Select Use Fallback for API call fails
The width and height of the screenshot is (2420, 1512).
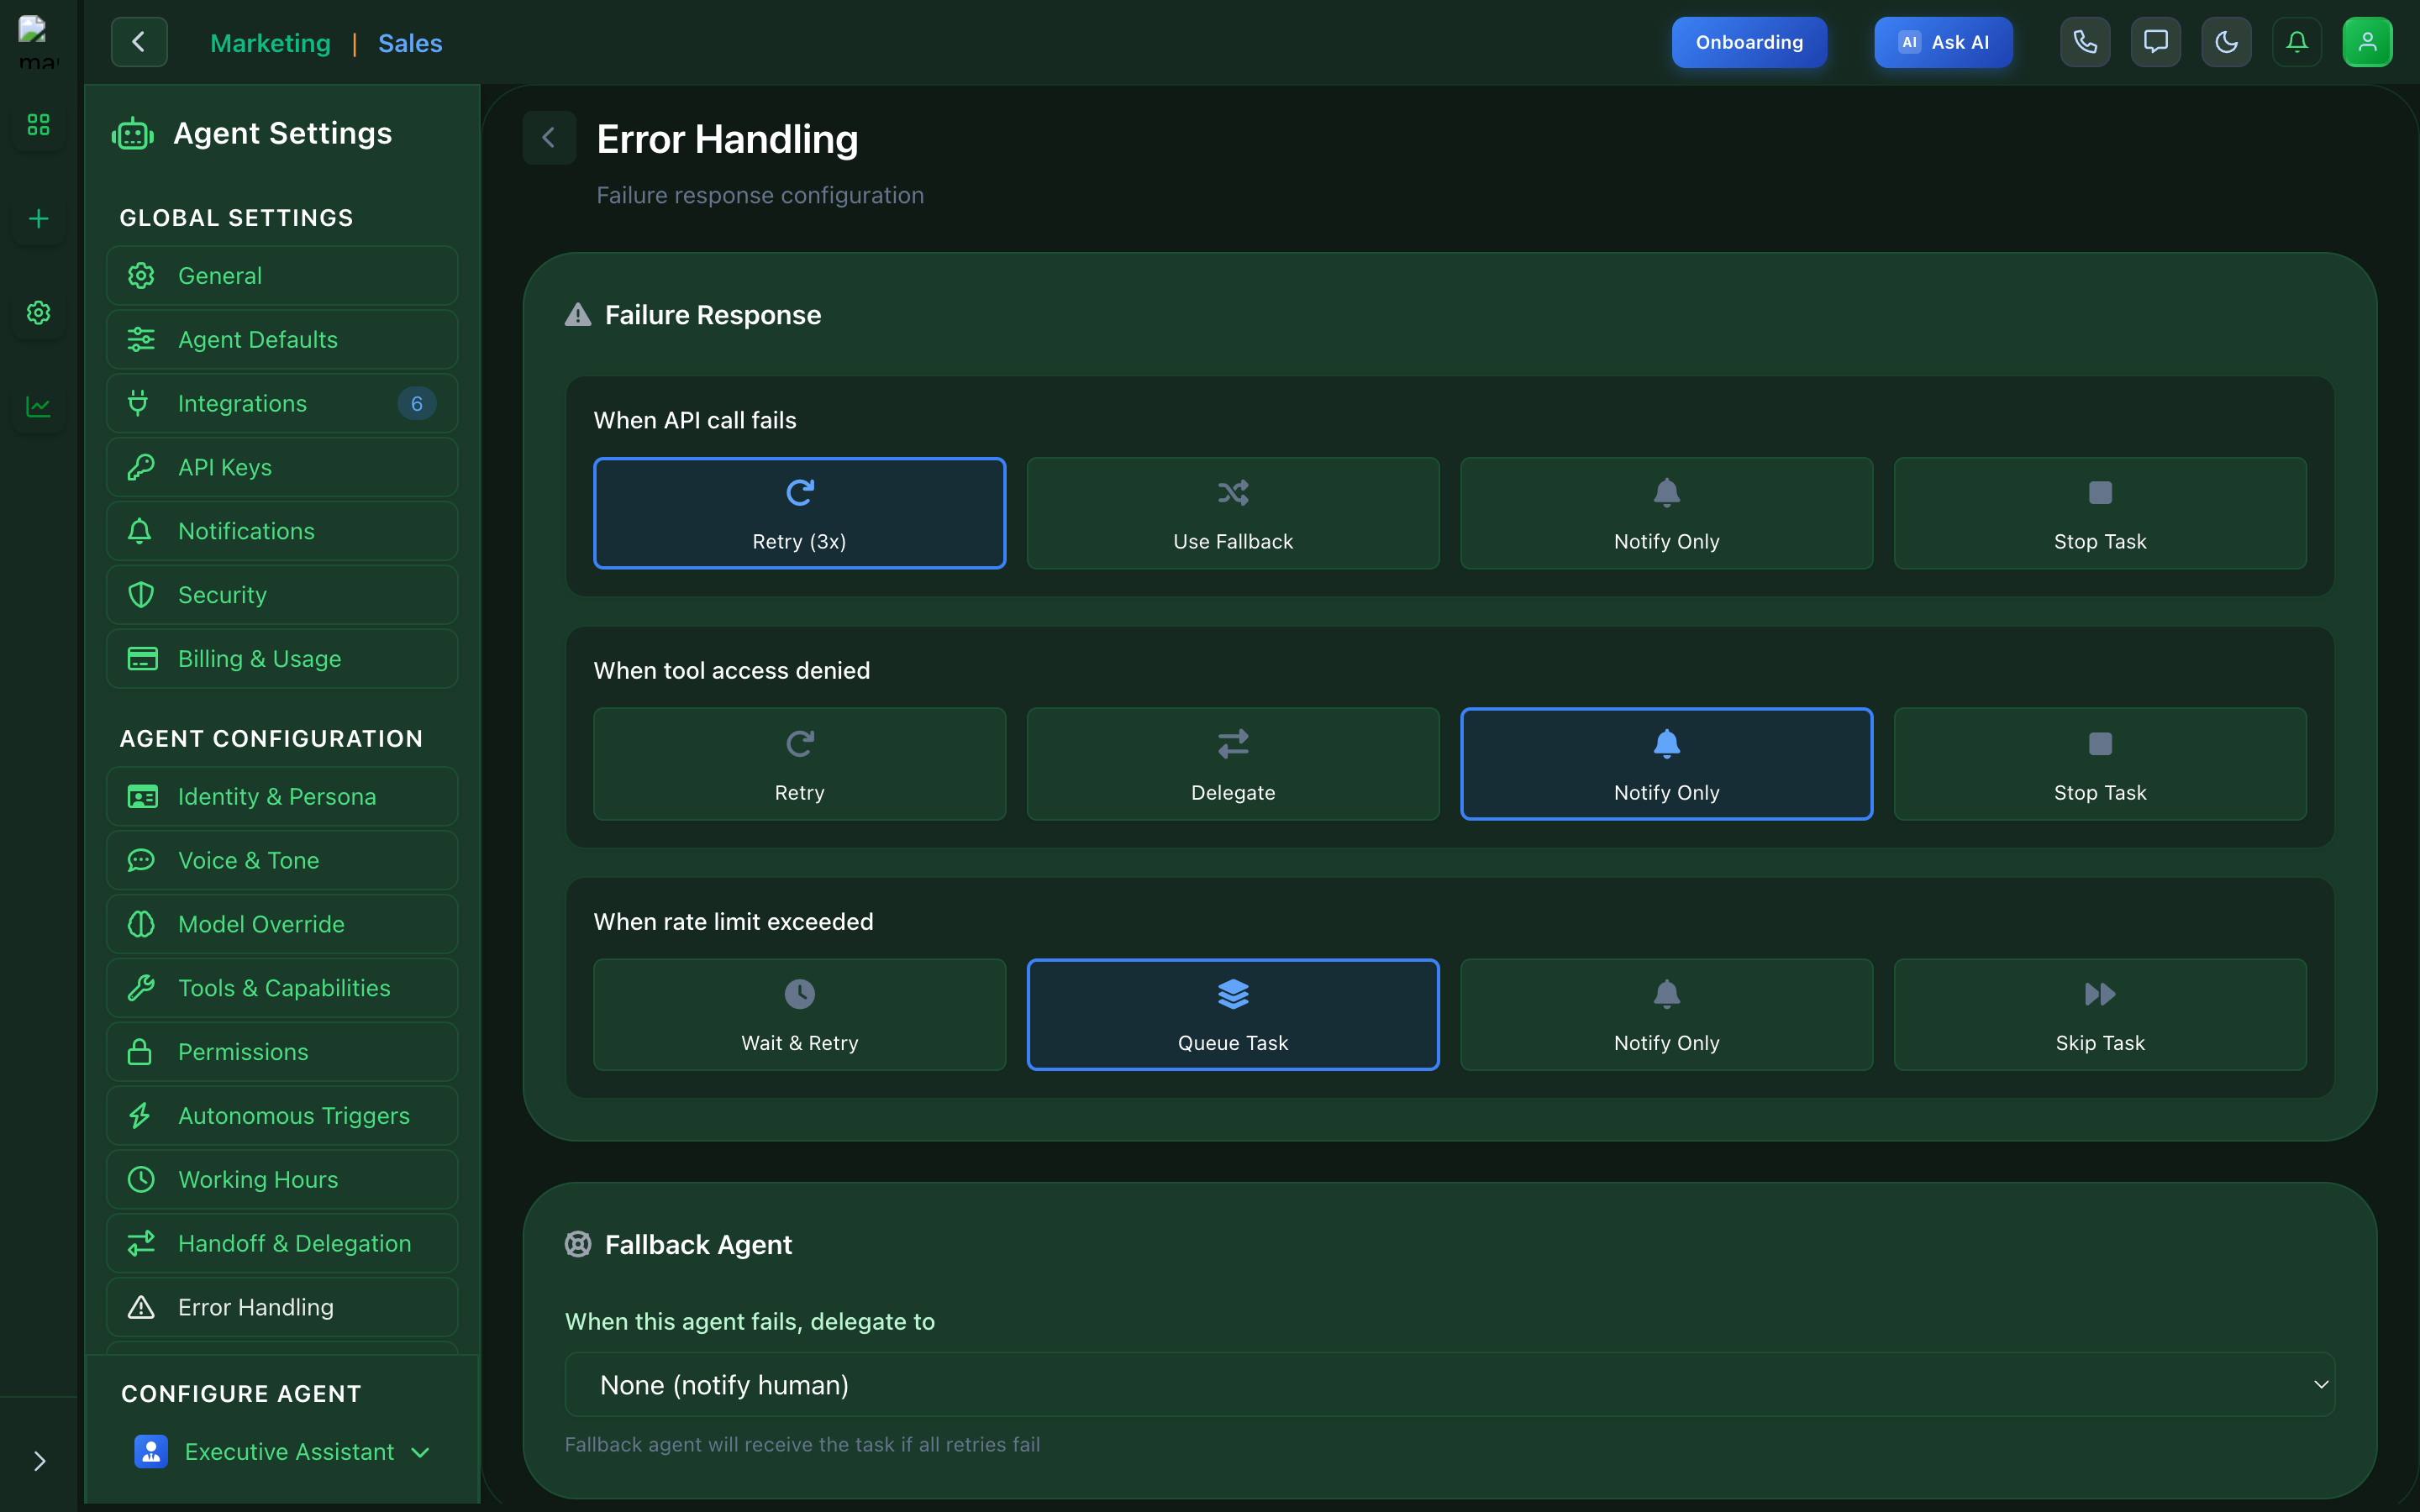[x=1233, y=513]
